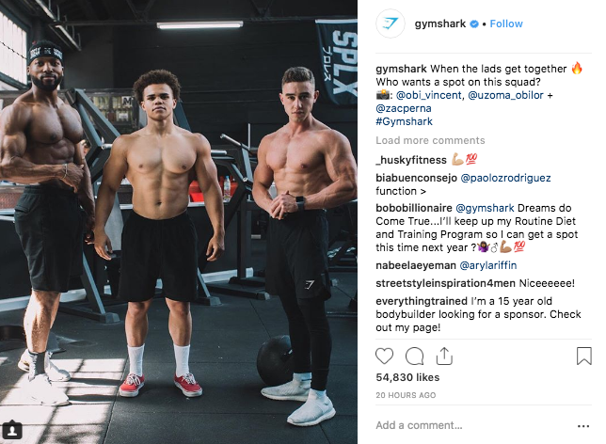Open comments via speech bubble icon

(x=414, y=356)
